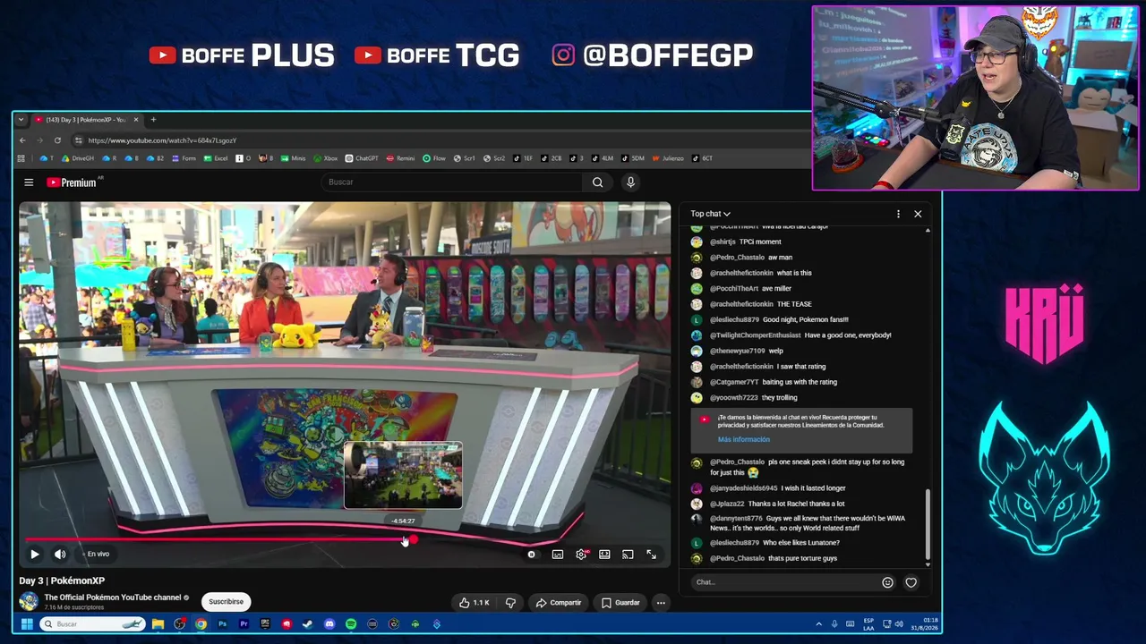Open the Form bookmark
1146x644 pixels.
(x=184, y=158)
